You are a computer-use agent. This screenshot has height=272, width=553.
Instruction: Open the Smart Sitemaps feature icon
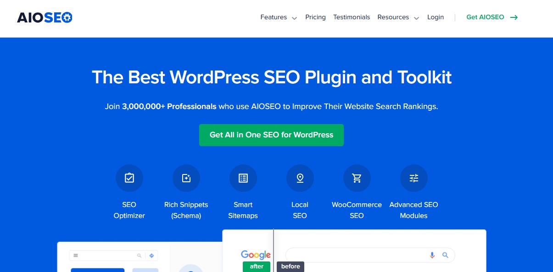click(243, 178)
